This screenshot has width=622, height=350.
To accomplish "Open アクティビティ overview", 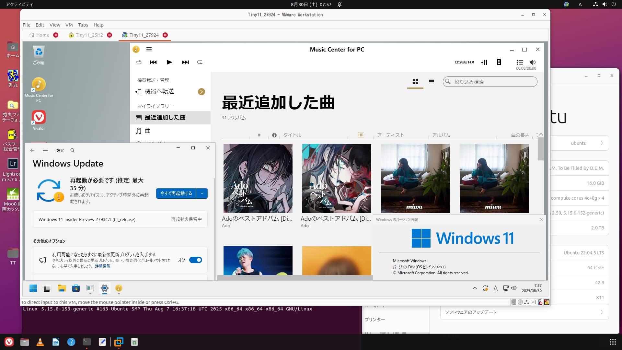I will click(19, 5).
